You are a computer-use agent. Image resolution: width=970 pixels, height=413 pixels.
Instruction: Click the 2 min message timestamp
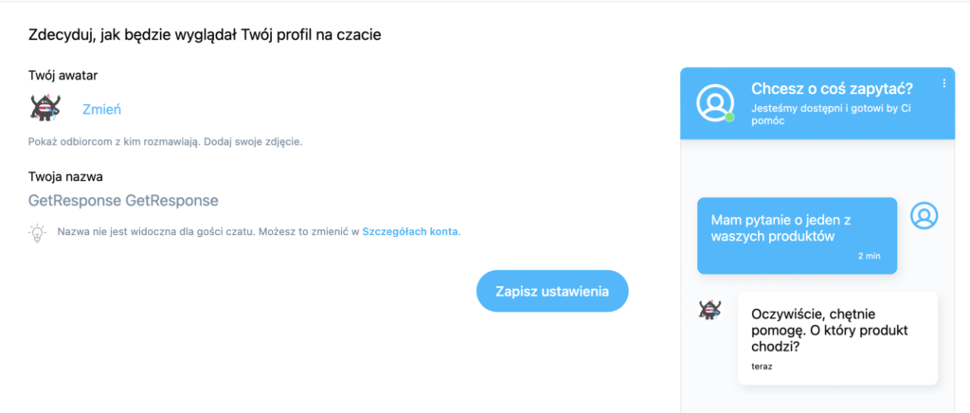[x=869, y=256]
